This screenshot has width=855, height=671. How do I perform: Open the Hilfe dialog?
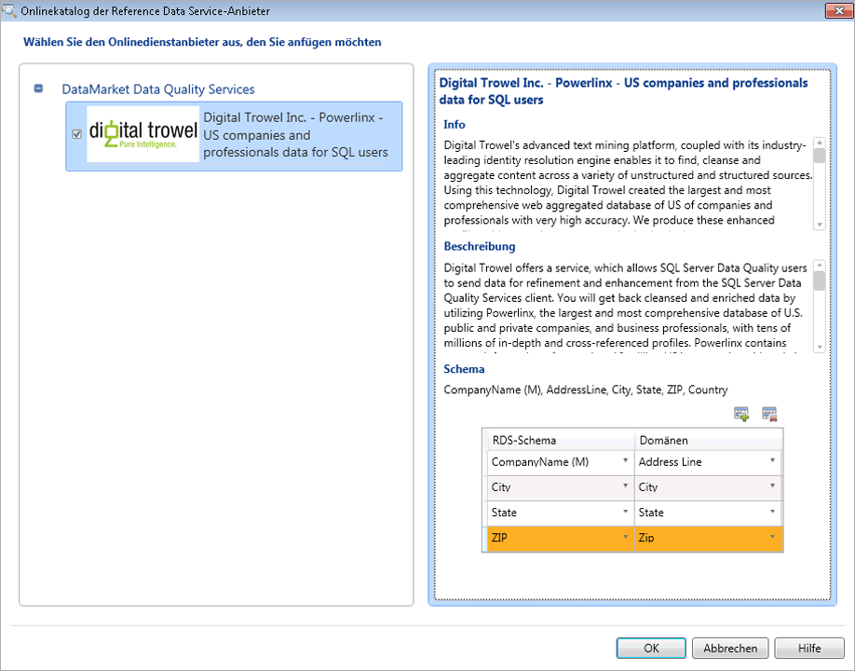coord(808,648)
